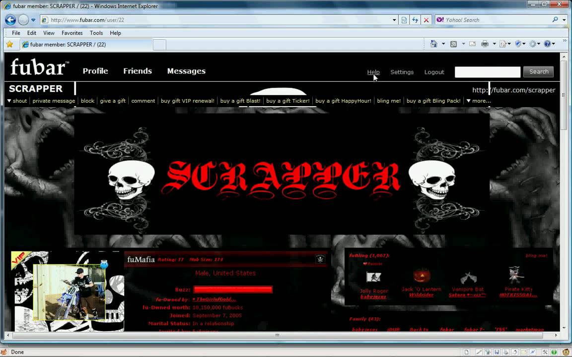Click buy a gift Ticker! link

(x=288, y=101)
